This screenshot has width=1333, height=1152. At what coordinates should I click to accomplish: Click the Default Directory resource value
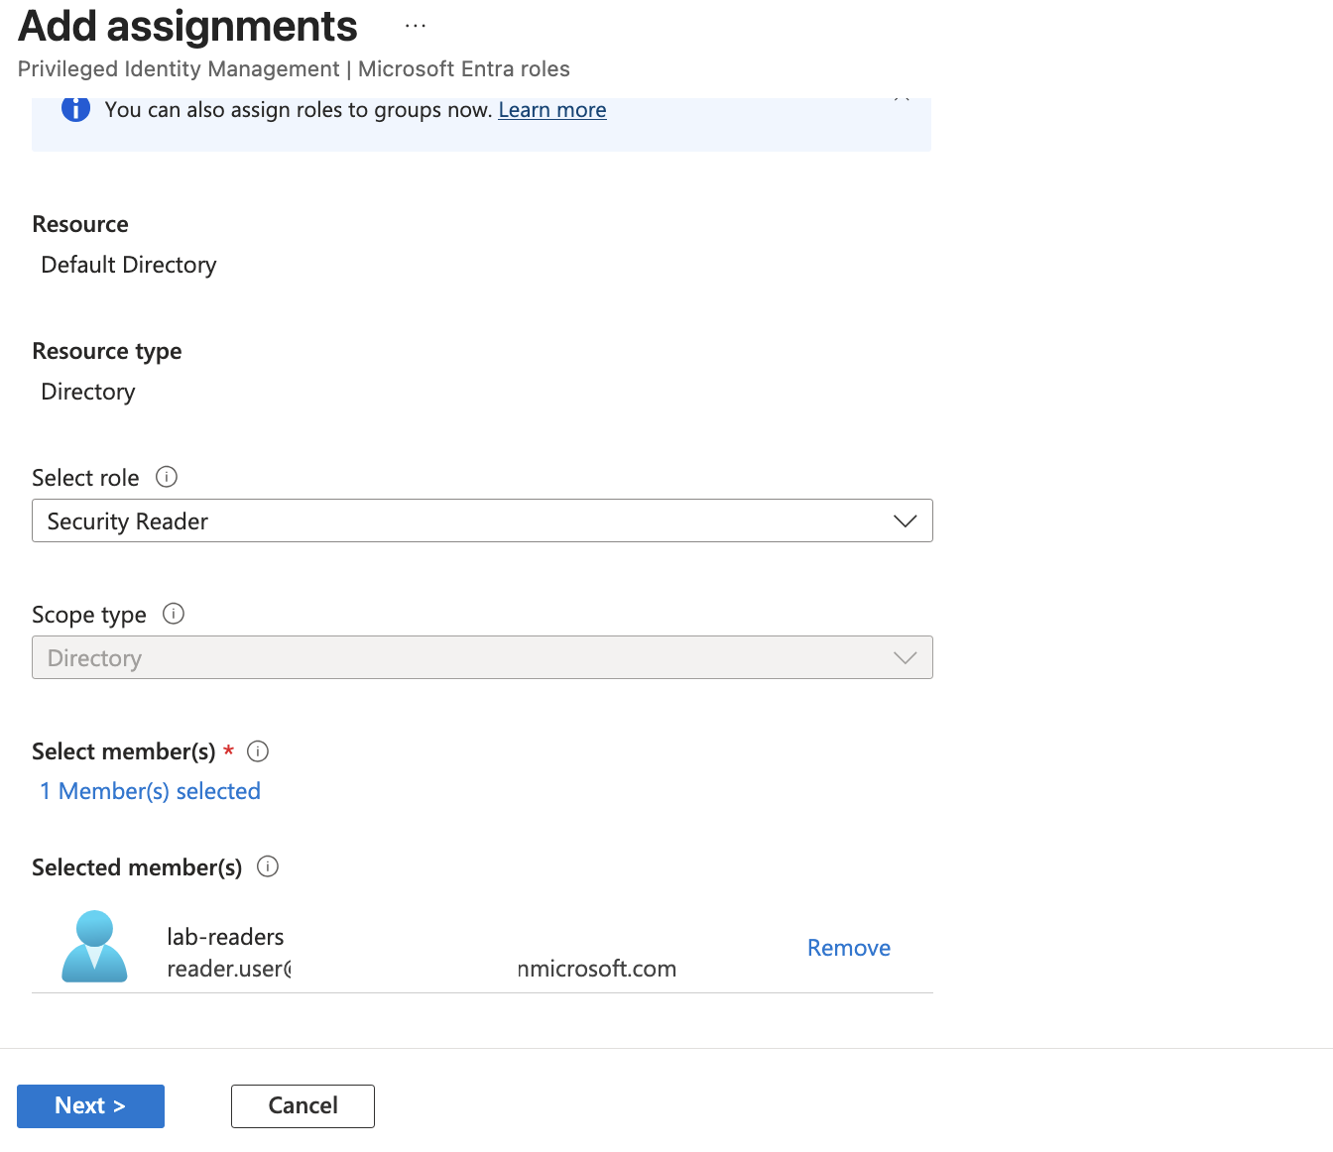(x=129, y=265)
